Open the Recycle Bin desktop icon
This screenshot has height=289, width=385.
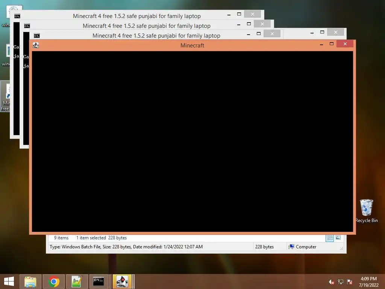point(367,211)
